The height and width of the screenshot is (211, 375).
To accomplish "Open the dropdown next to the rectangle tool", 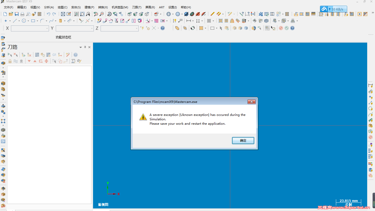I will (37, 21).
